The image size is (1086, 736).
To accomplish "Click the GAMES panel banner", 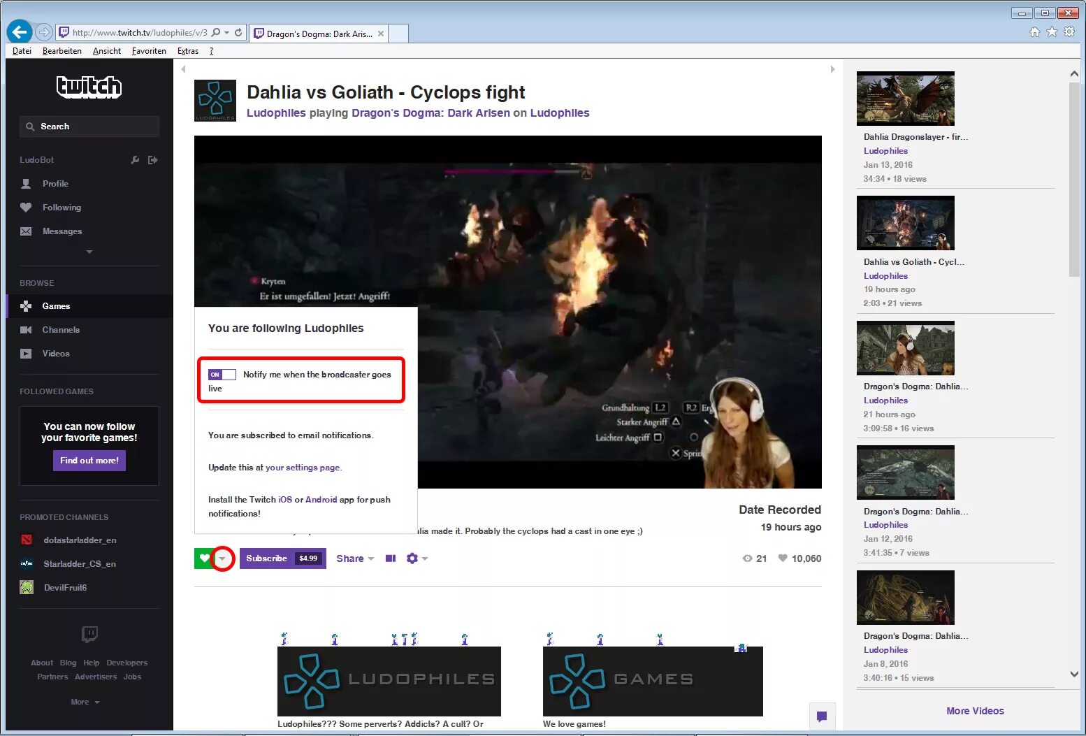I will tap(653, 681).
